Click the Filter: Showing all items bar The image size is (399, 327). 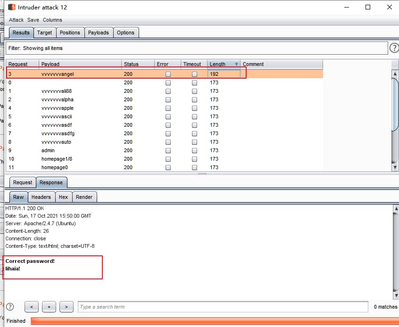pyautogui.click(x=197, y=48)
